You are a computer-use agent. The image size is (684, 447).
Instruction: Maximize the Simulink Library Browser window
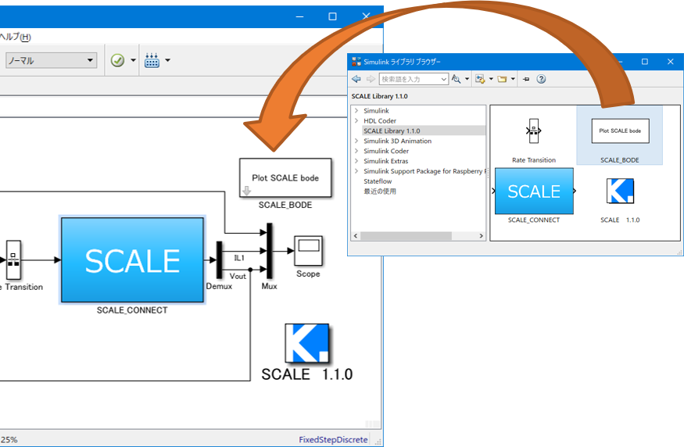coord(645,62)
